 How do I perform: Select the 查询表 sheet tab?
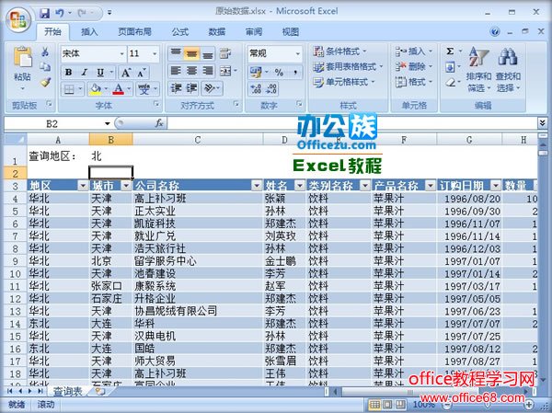coord(66,392)
